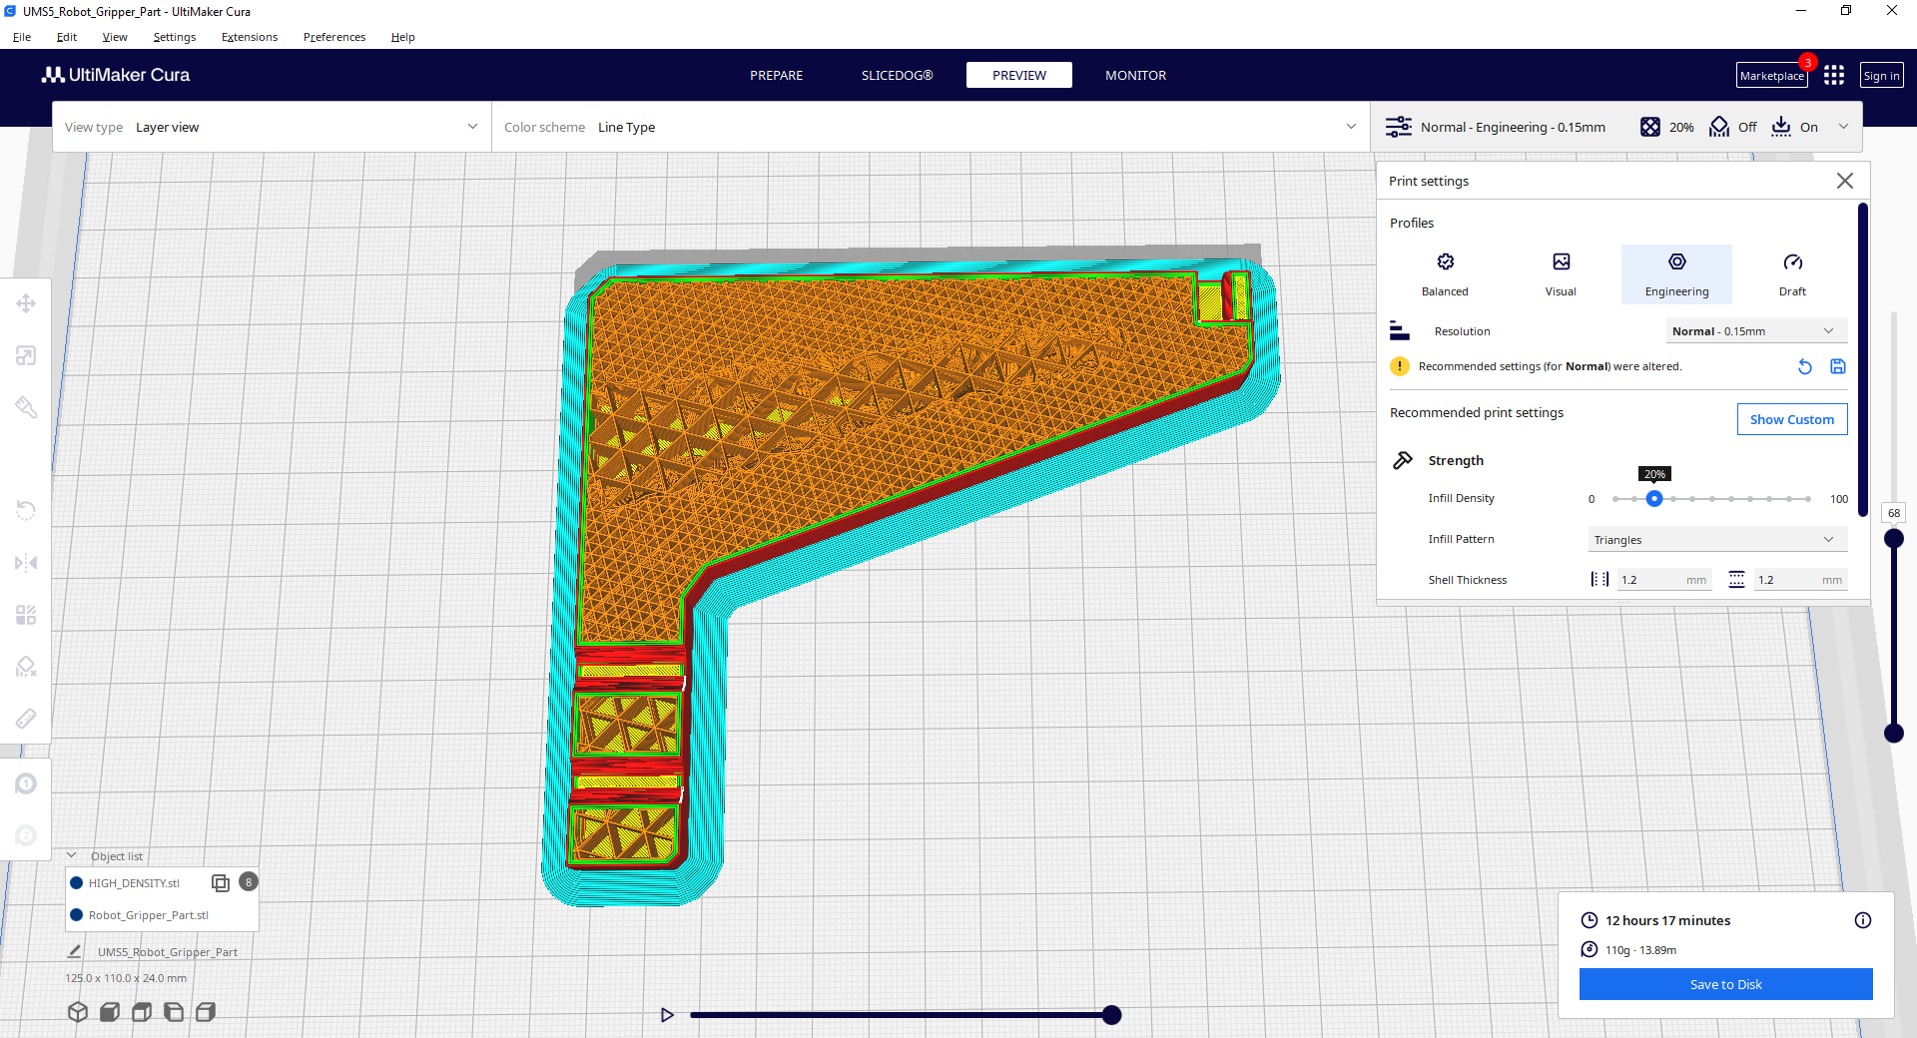Show print info details icon

click(1862, 920)
